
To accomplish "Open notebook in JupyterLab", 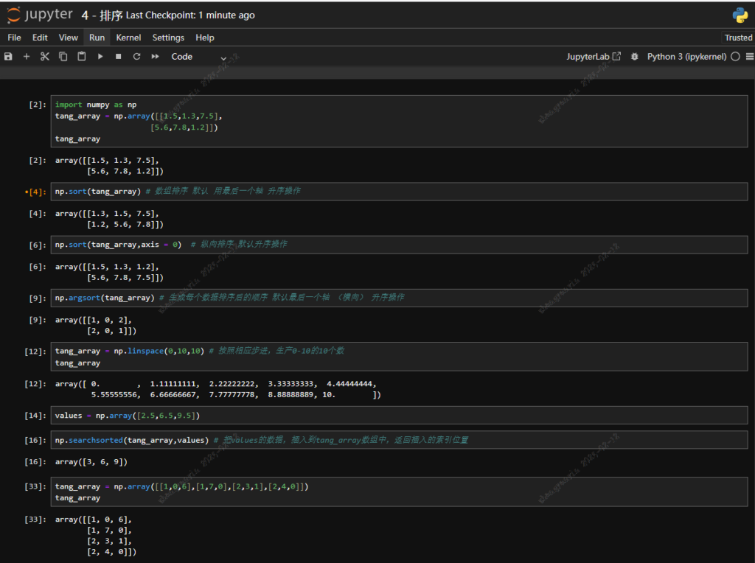I will click(x=594, y=56).
